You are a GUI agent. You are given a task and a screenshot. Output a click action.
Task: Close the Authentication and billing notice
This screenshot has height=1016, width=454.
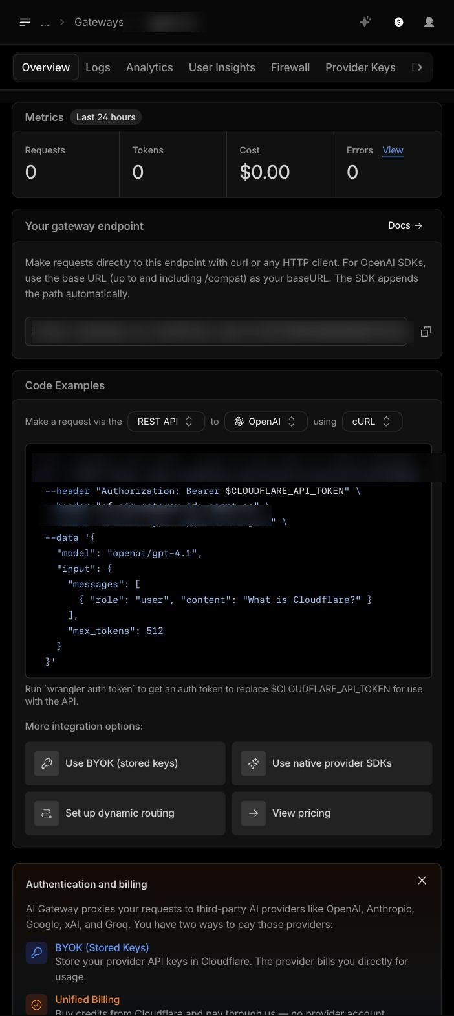422,881
